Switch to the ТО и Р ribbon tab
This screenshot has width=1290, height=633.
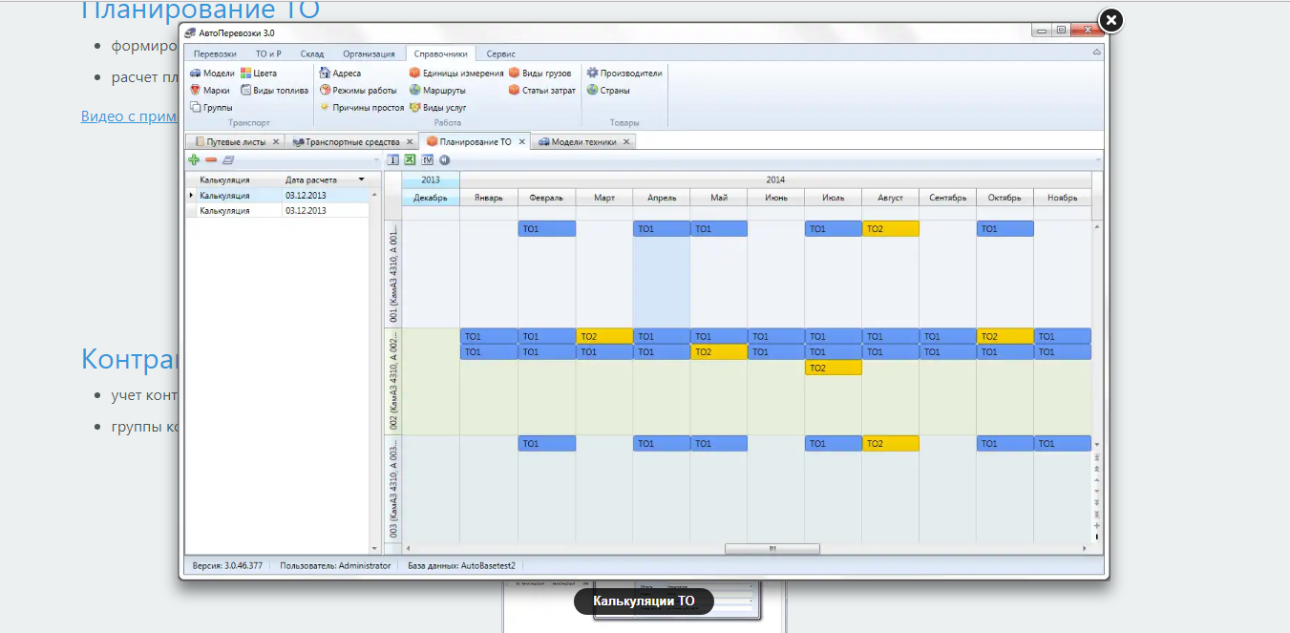tap(268, 53)
